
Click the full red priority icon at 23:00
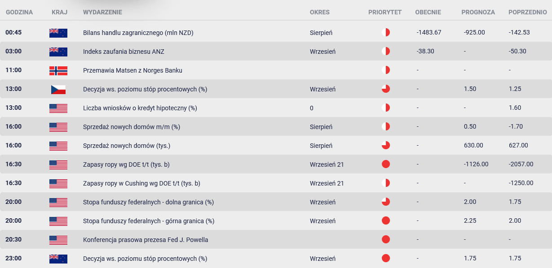tap(385, 259)
